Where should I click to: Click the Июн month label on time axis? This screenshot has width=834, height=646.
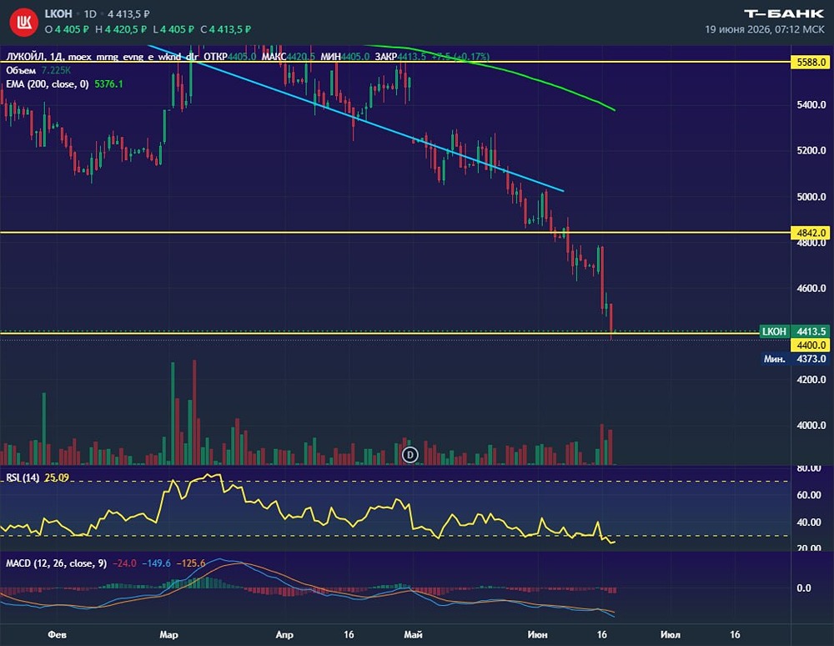click(537, 634)
